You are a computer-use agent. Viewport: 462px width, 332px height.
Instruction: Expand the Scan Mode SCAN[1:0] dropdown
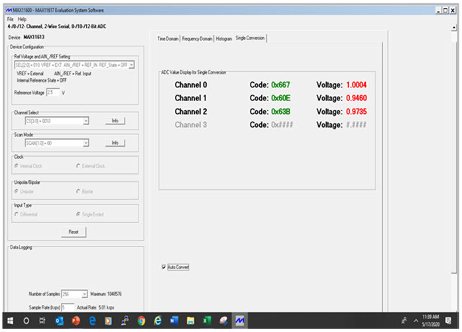pyautogui.click(x=86, y=144)
